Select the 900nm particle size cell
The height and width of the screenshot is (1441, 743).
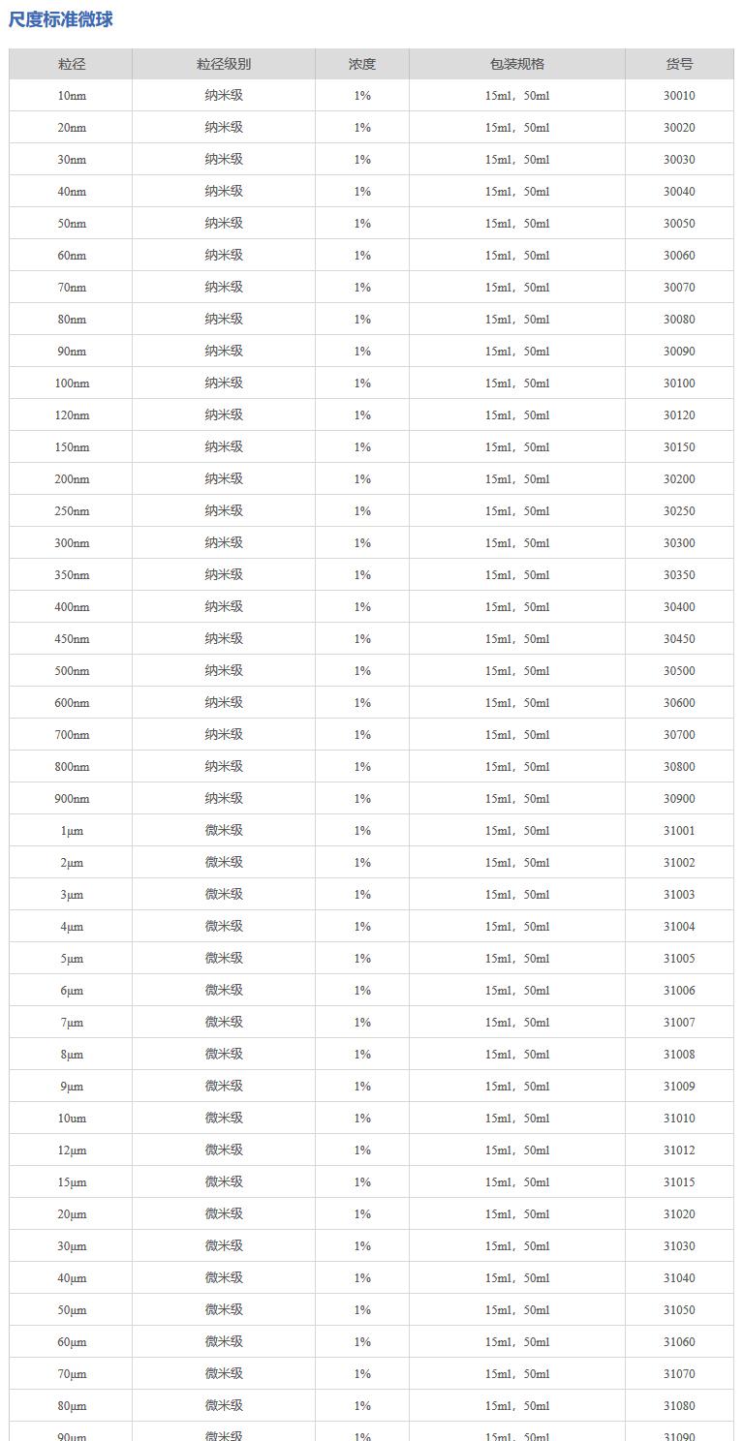[x=72, y=799]
